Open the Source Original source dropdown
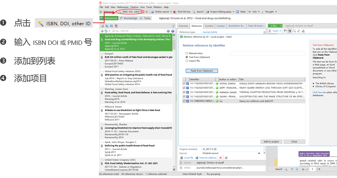The width and height of the screenshot is (337, 178). coord(259,153)
